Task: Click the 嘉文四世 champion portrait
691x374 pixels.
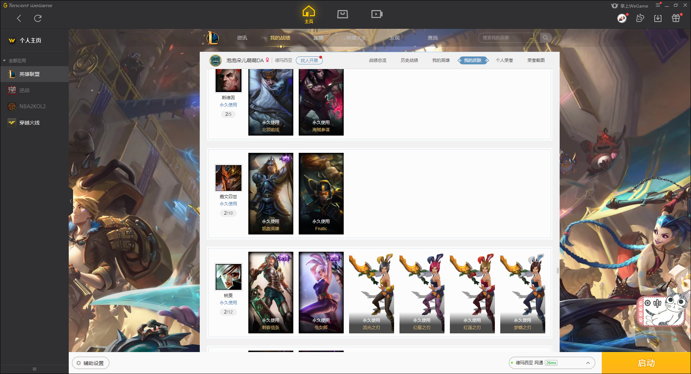Action: click(229, 178)
